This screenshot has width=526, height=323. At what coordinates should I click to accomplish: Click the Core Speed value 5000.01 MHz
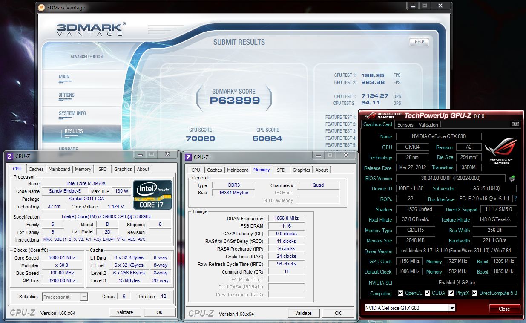[x=62, y=258]
